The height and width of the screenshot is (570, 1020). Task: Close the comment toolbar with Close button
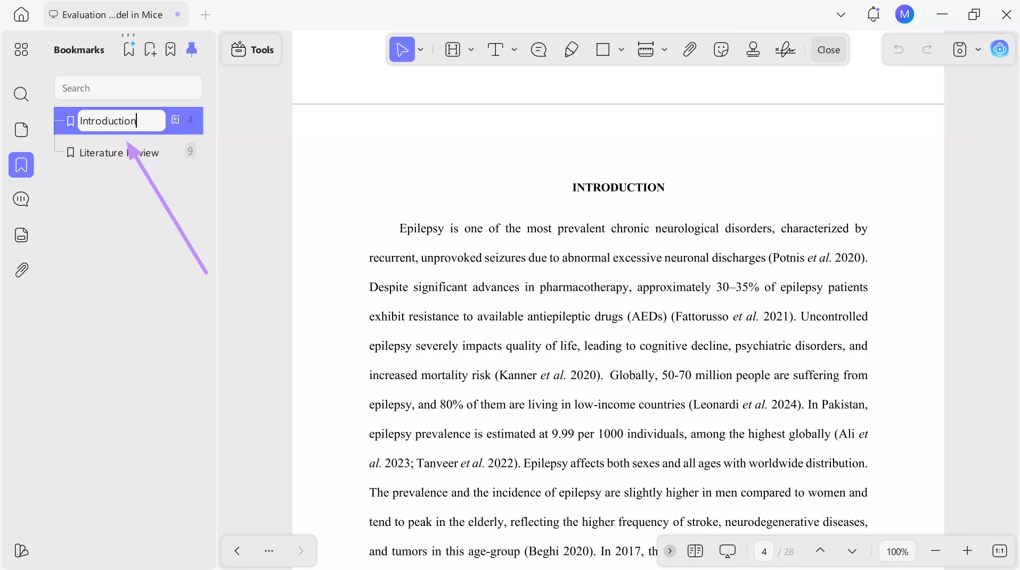coord(829,49)
